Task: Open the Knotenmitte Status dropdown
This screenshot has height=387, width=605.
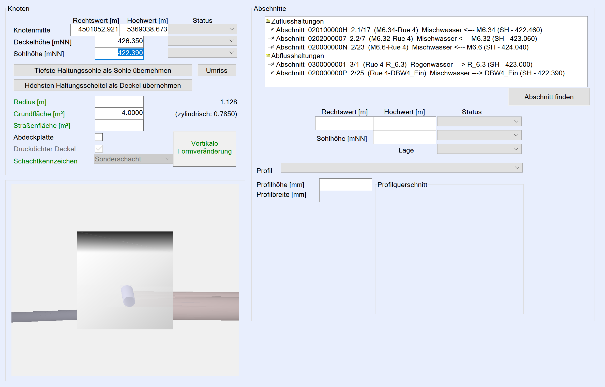Action: (x=202, y=29)
